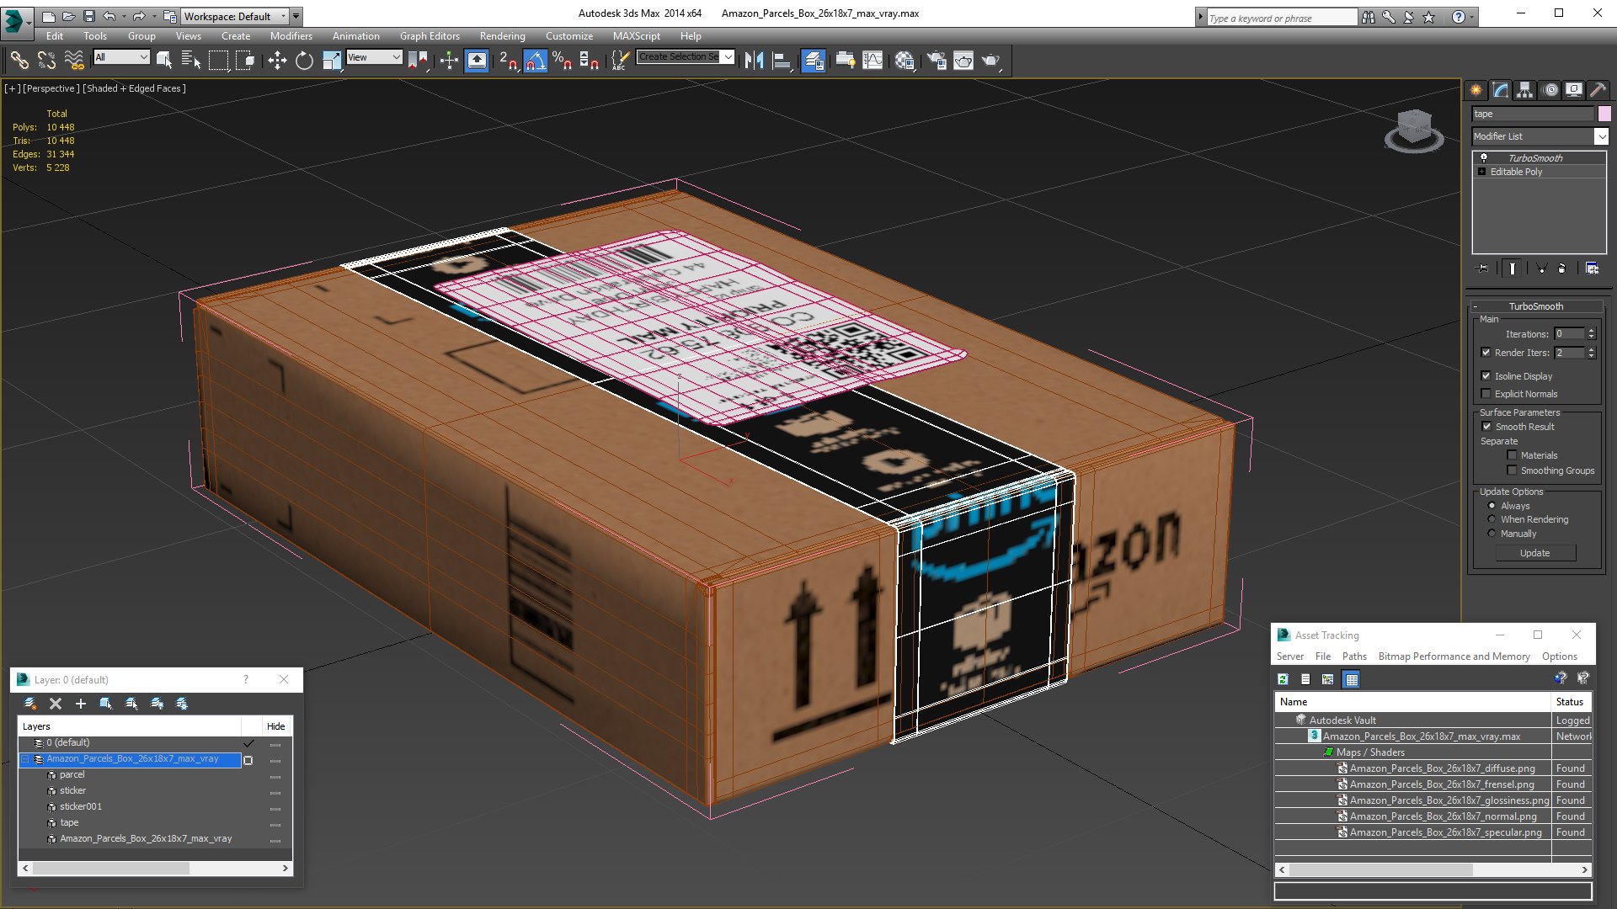Click Freeze/Unfreeze All Layers icon

[x=182, y=703]
